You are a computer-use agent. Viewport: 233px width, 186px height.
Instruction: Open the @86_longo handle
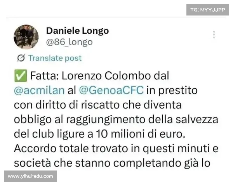point(70,42)
